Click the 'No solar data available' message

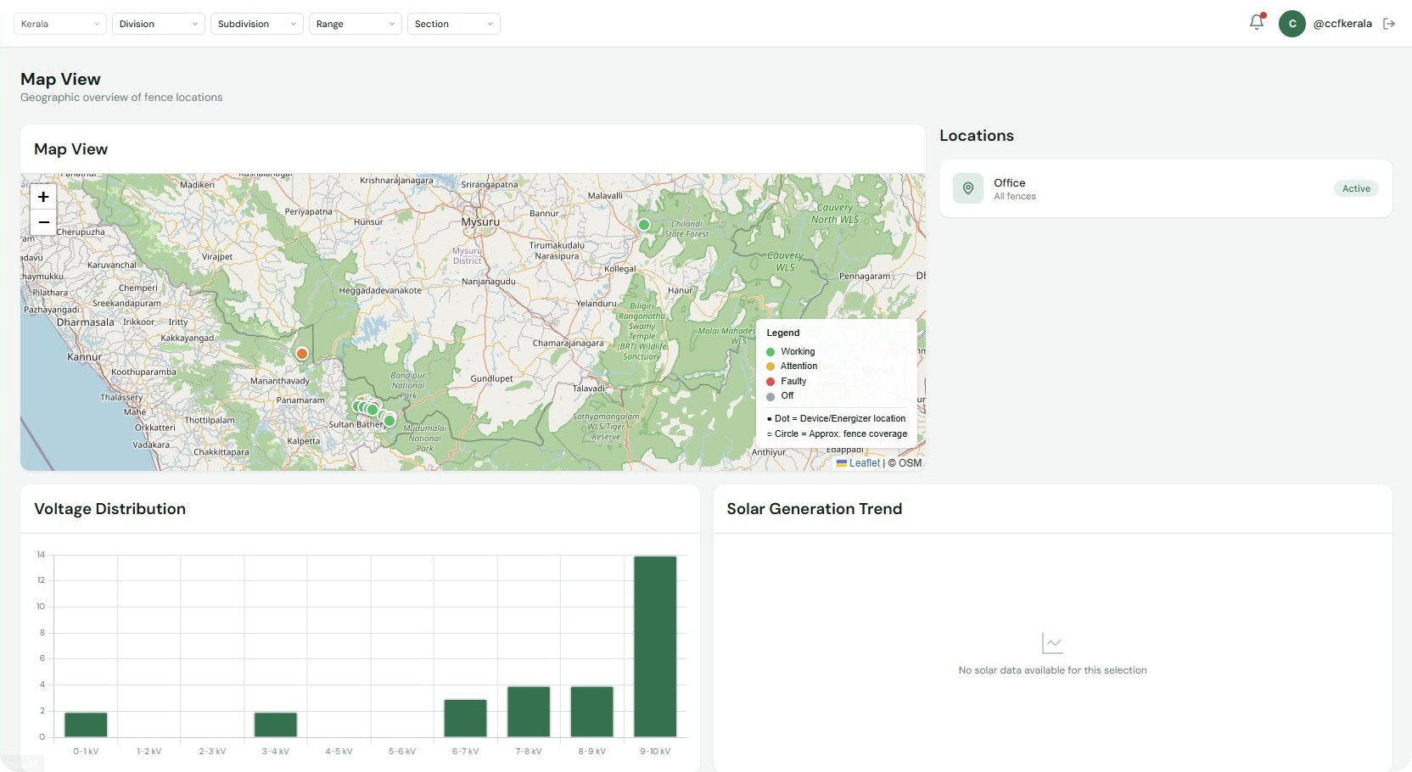coord(1052,670)
